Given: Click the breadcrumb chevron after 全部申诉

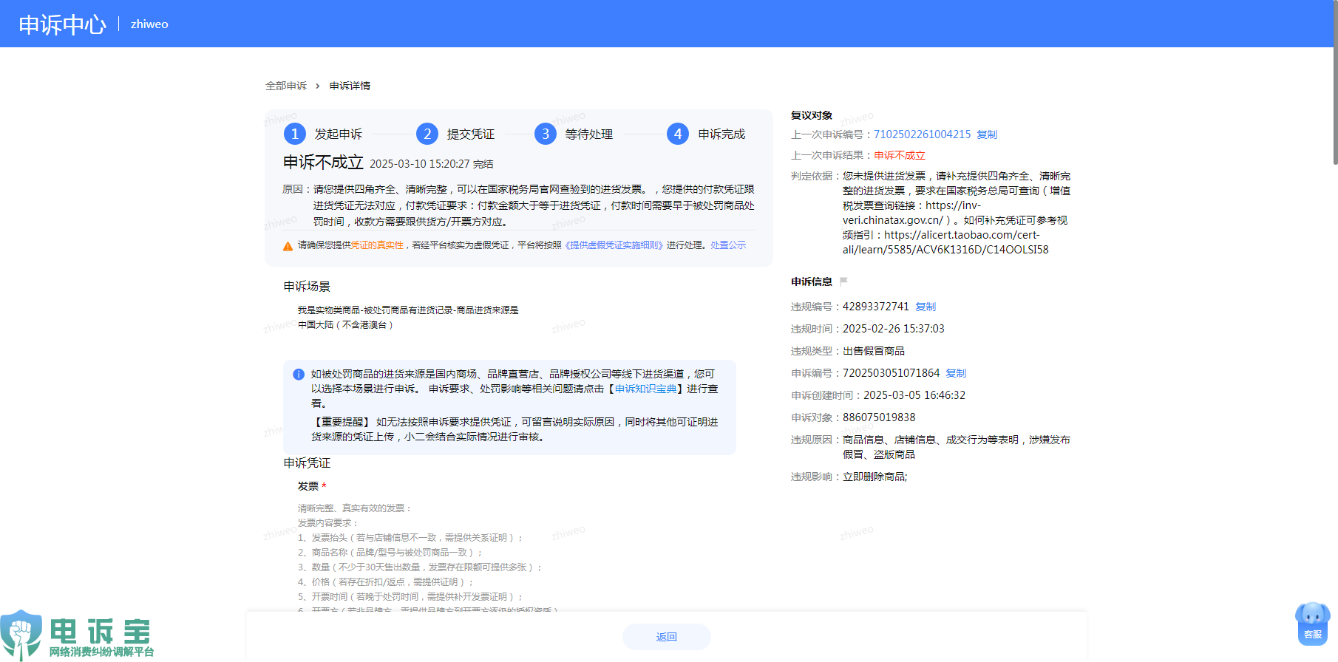Looking at the screenshot, I should 318,86.
